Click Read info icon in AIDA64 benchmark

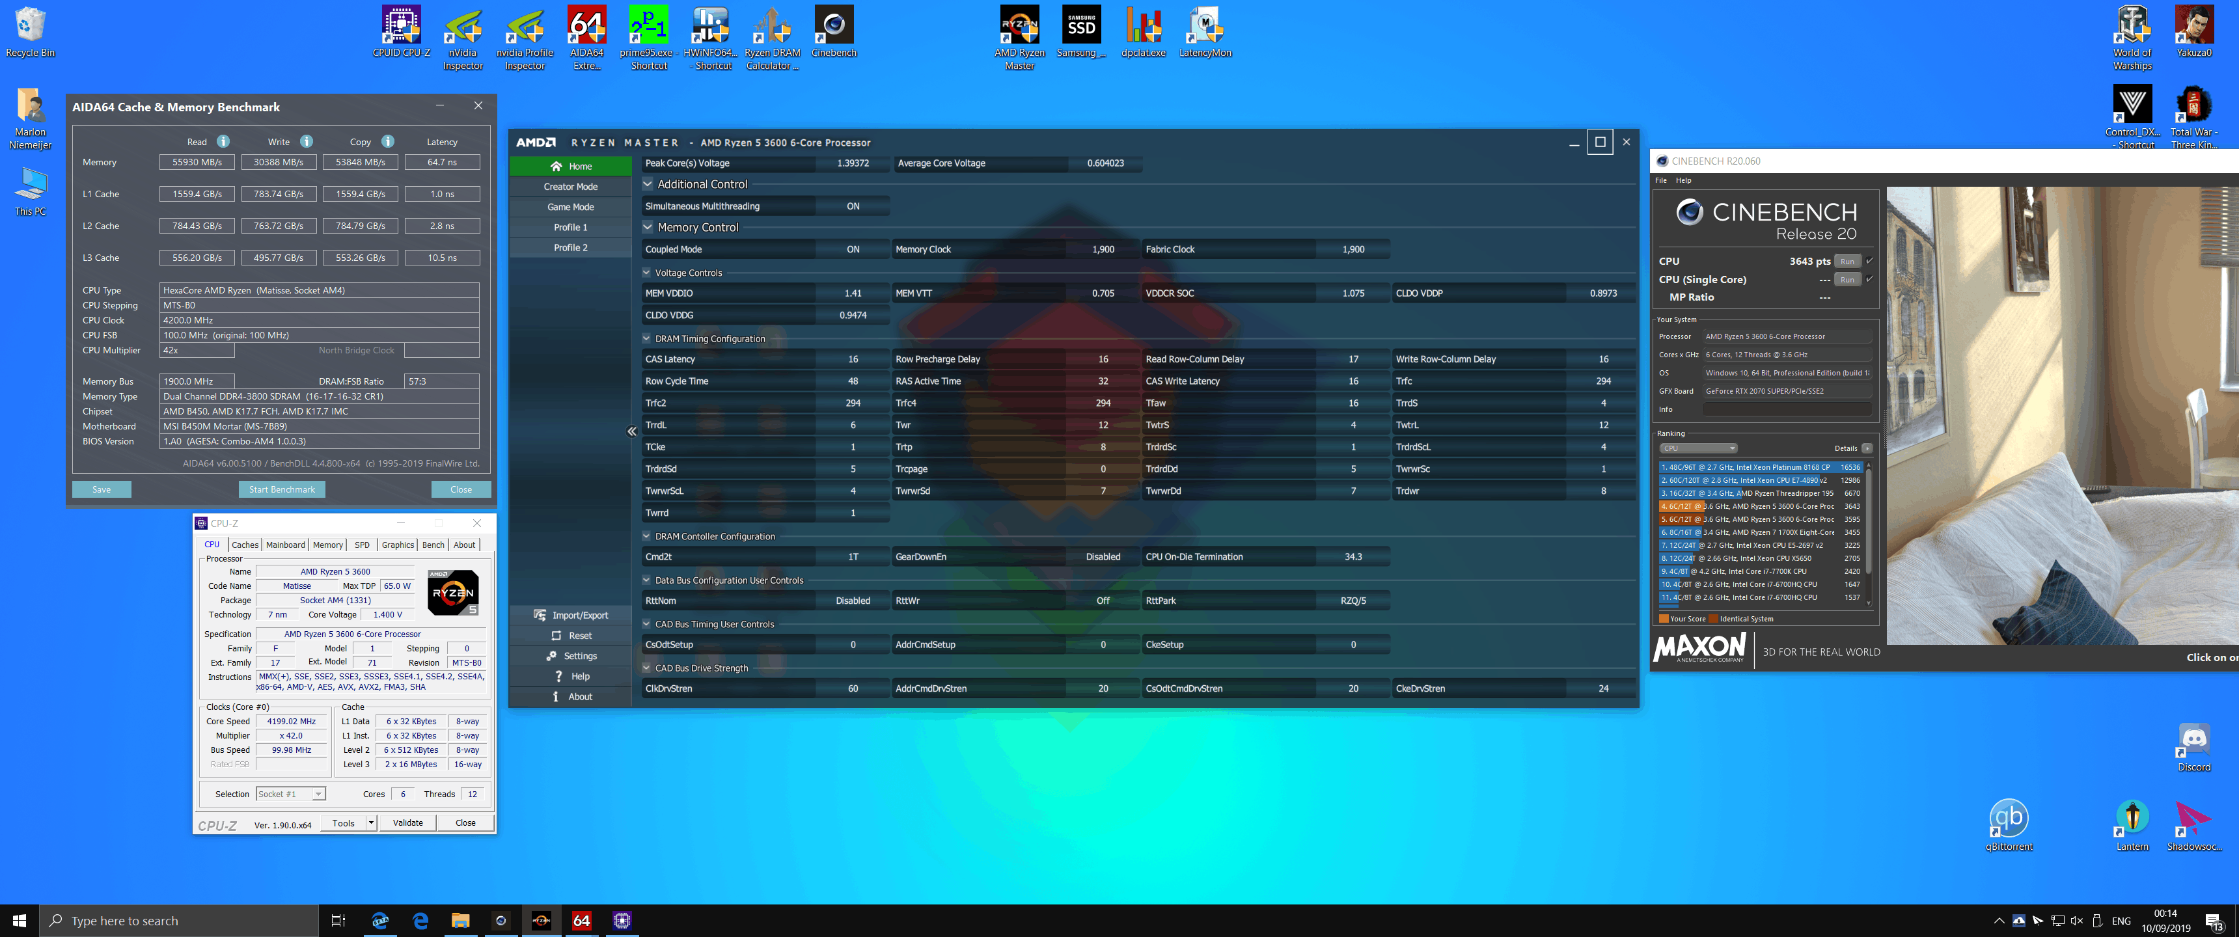pos(223,142)
